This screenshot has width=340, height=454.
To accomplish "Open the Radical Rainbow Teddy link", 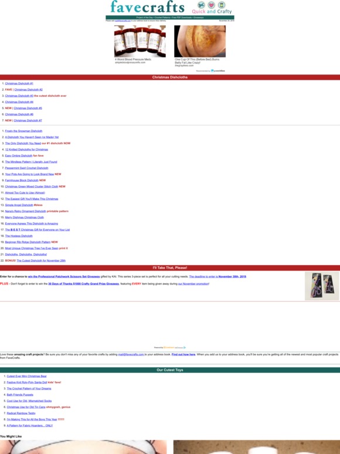I will 21,413.
